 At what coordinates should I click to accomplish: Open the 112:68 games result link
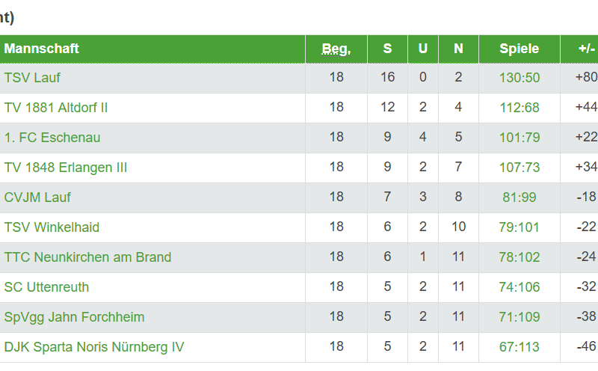pyautogui.click(x=520, y=108)
